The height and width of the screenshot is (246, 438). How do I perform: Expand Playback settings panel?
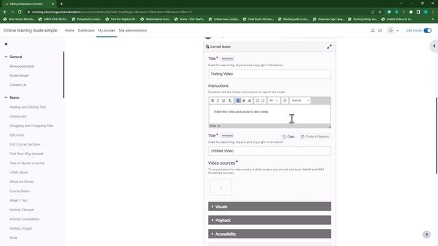[270, 220]
